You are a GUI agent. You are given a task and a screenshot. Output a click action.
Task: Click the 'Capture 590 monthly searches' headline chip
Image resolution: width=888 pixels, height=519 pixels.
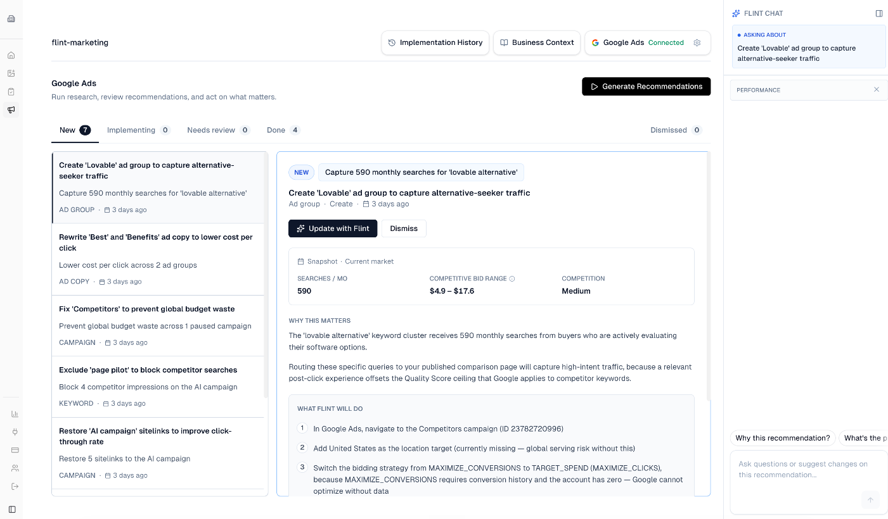tap(421, 172)
